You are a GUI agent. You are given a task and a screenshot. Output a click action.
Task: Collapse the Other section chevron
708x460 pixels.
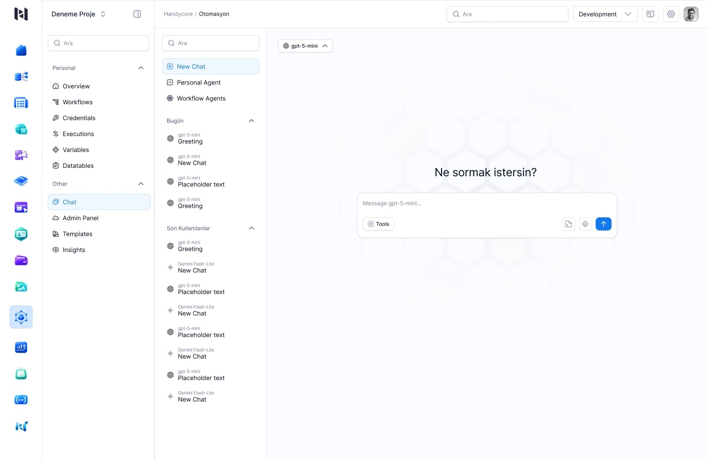pyautogui.click(x=141, y=184)
